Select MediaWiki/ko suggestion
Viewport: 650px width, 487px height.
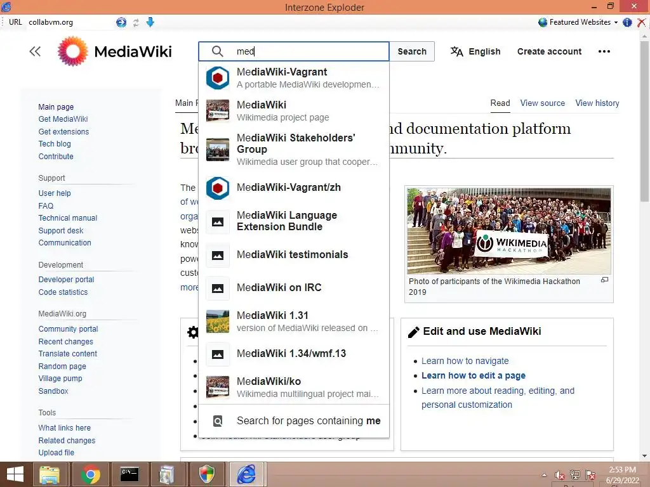point(294,387)
